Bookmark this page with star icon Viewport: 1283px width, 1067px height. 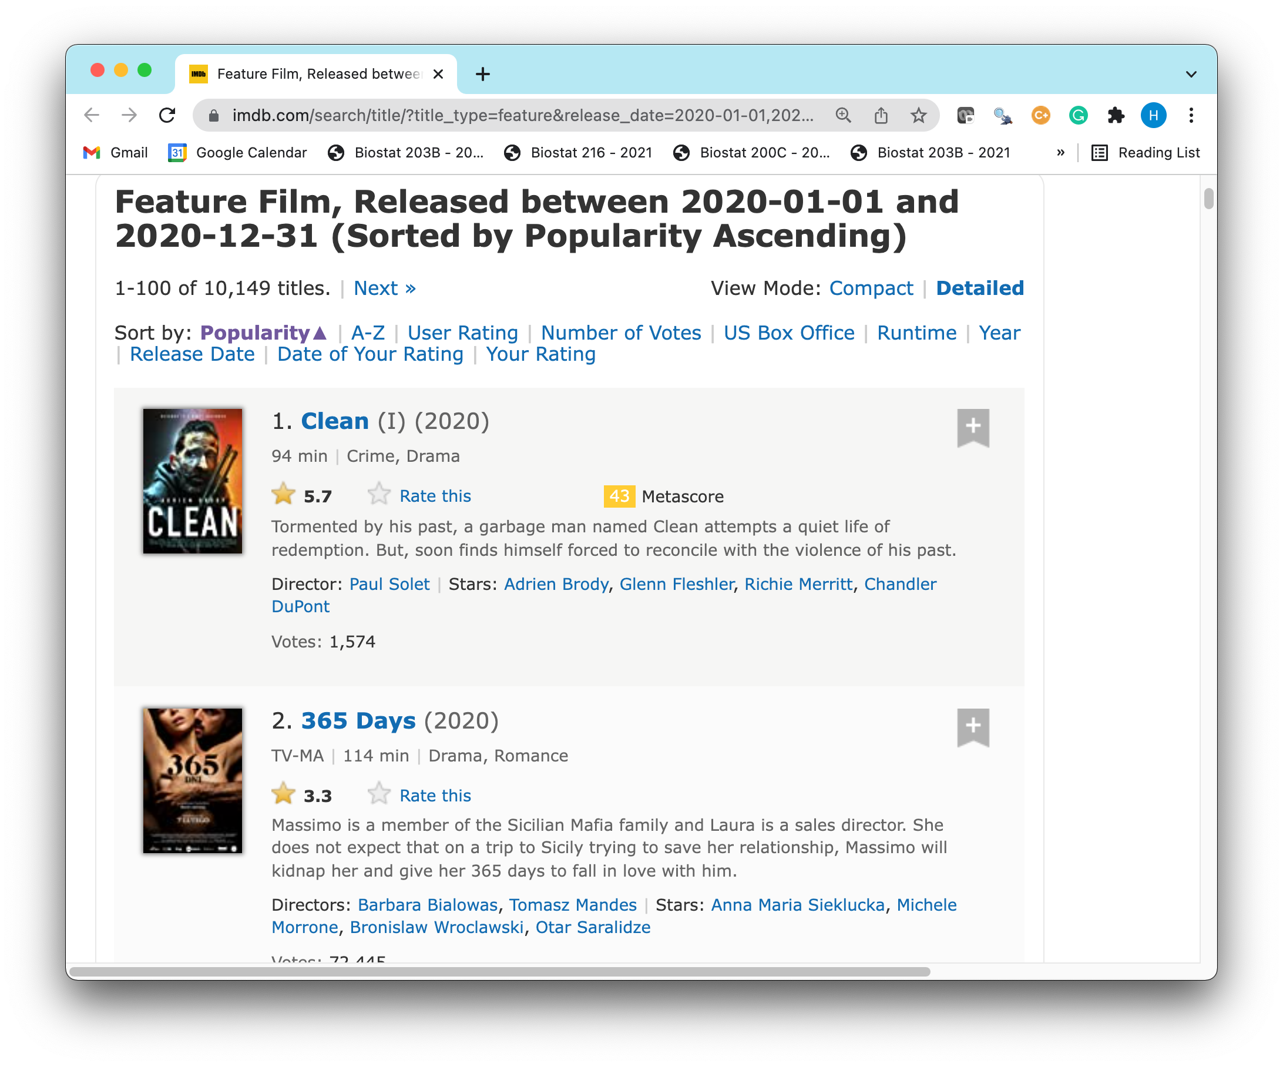pyautogui.click(x=918, y=116)
